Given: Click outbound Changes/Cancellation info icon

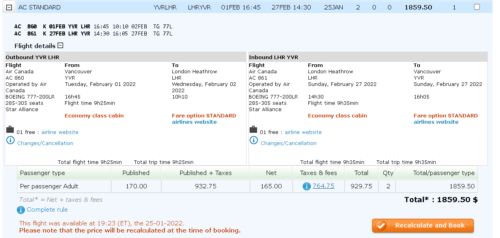Looking at the screenshot, I should pyautogui.click(x=11, y=140).
